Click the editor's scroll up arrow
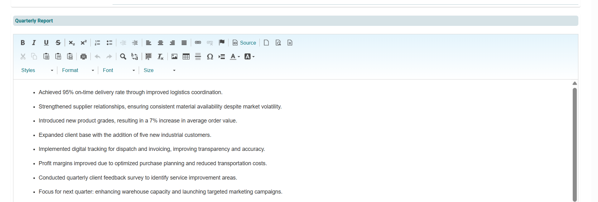Screen dimensions: 598x202 pos(575,83)
